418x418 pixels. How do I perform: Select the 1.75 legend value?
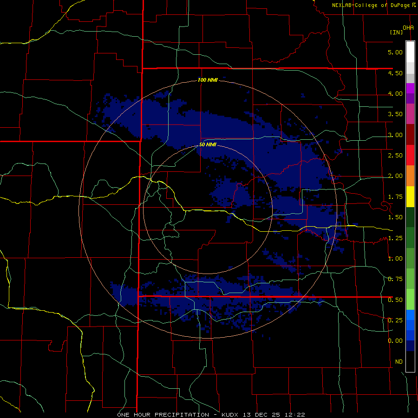[395, 197]
